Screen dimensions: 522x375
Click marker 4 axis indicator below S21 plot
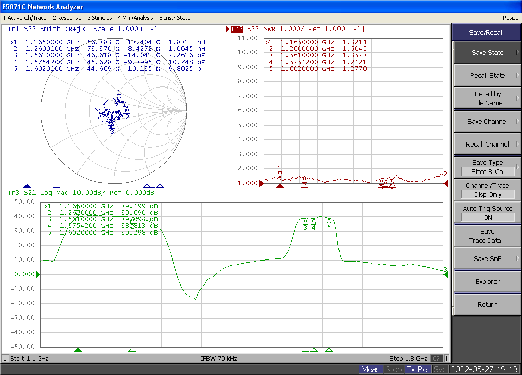[x=314, y=350]
